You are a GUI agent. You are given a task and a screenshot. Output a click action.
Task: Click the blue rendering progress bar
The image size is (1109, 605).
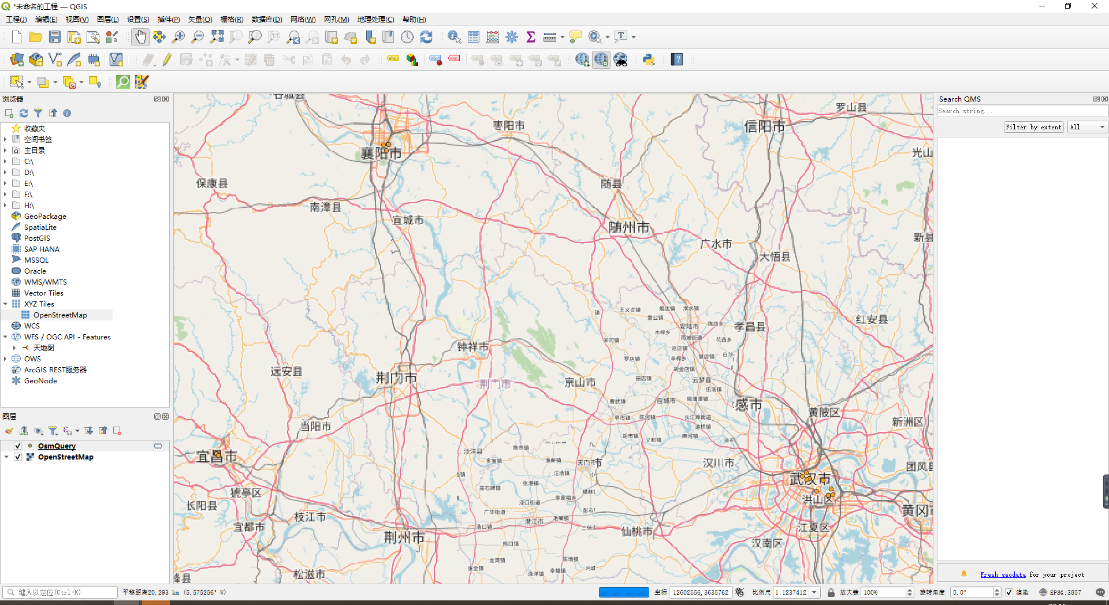(624, 592)
